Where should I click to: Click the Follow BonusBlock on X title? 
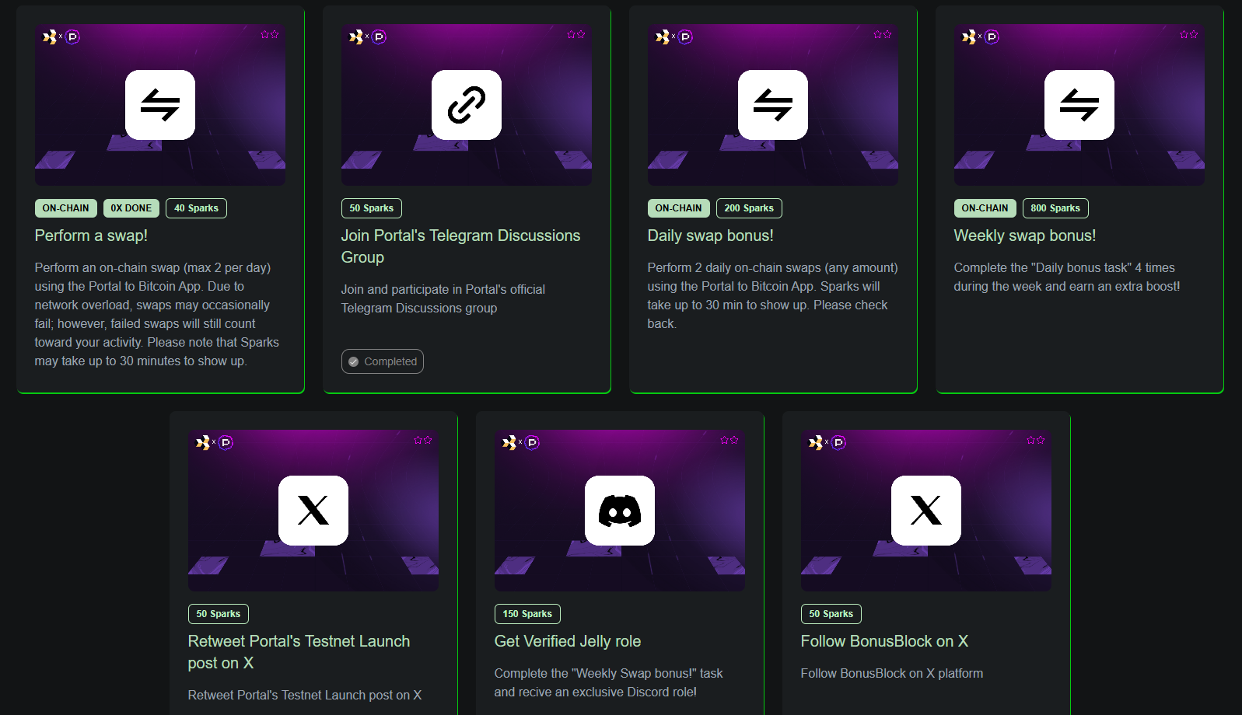[x=884, y=641]
